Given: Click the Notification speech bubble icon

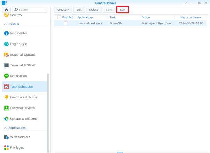Looking at the screenshot, I should (x=6, y=76).
